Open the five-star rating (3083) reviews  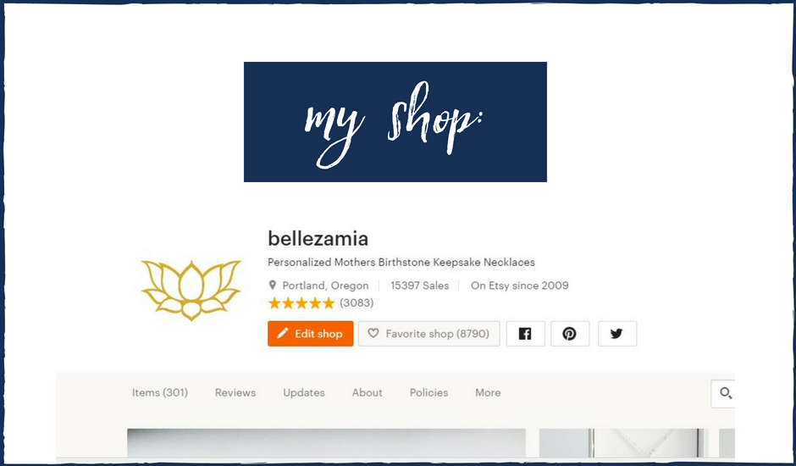coord(321,303)
